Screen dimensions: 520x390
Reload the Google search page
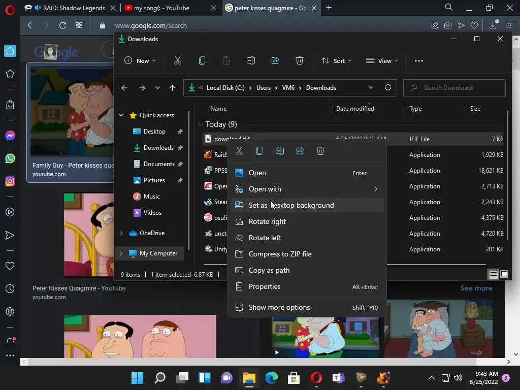62,25
